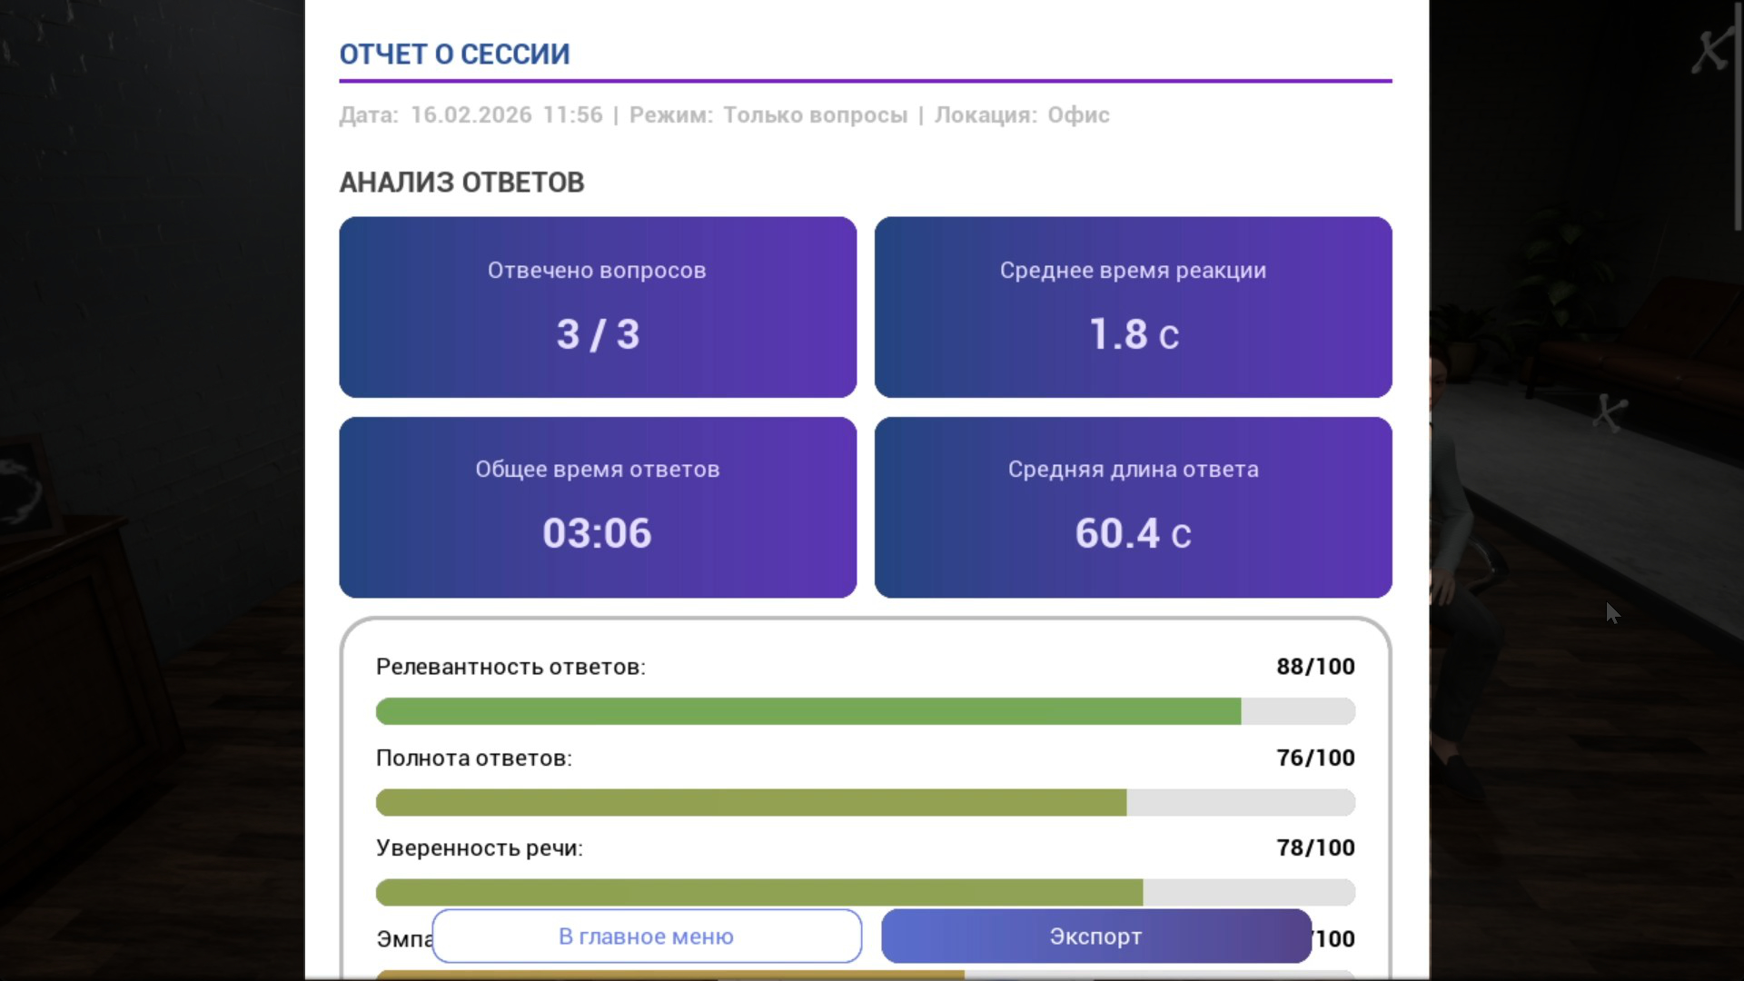Click the vertical scrollbar at right edge
Screen dimensions: 1744x981
tap(1738, 118)
